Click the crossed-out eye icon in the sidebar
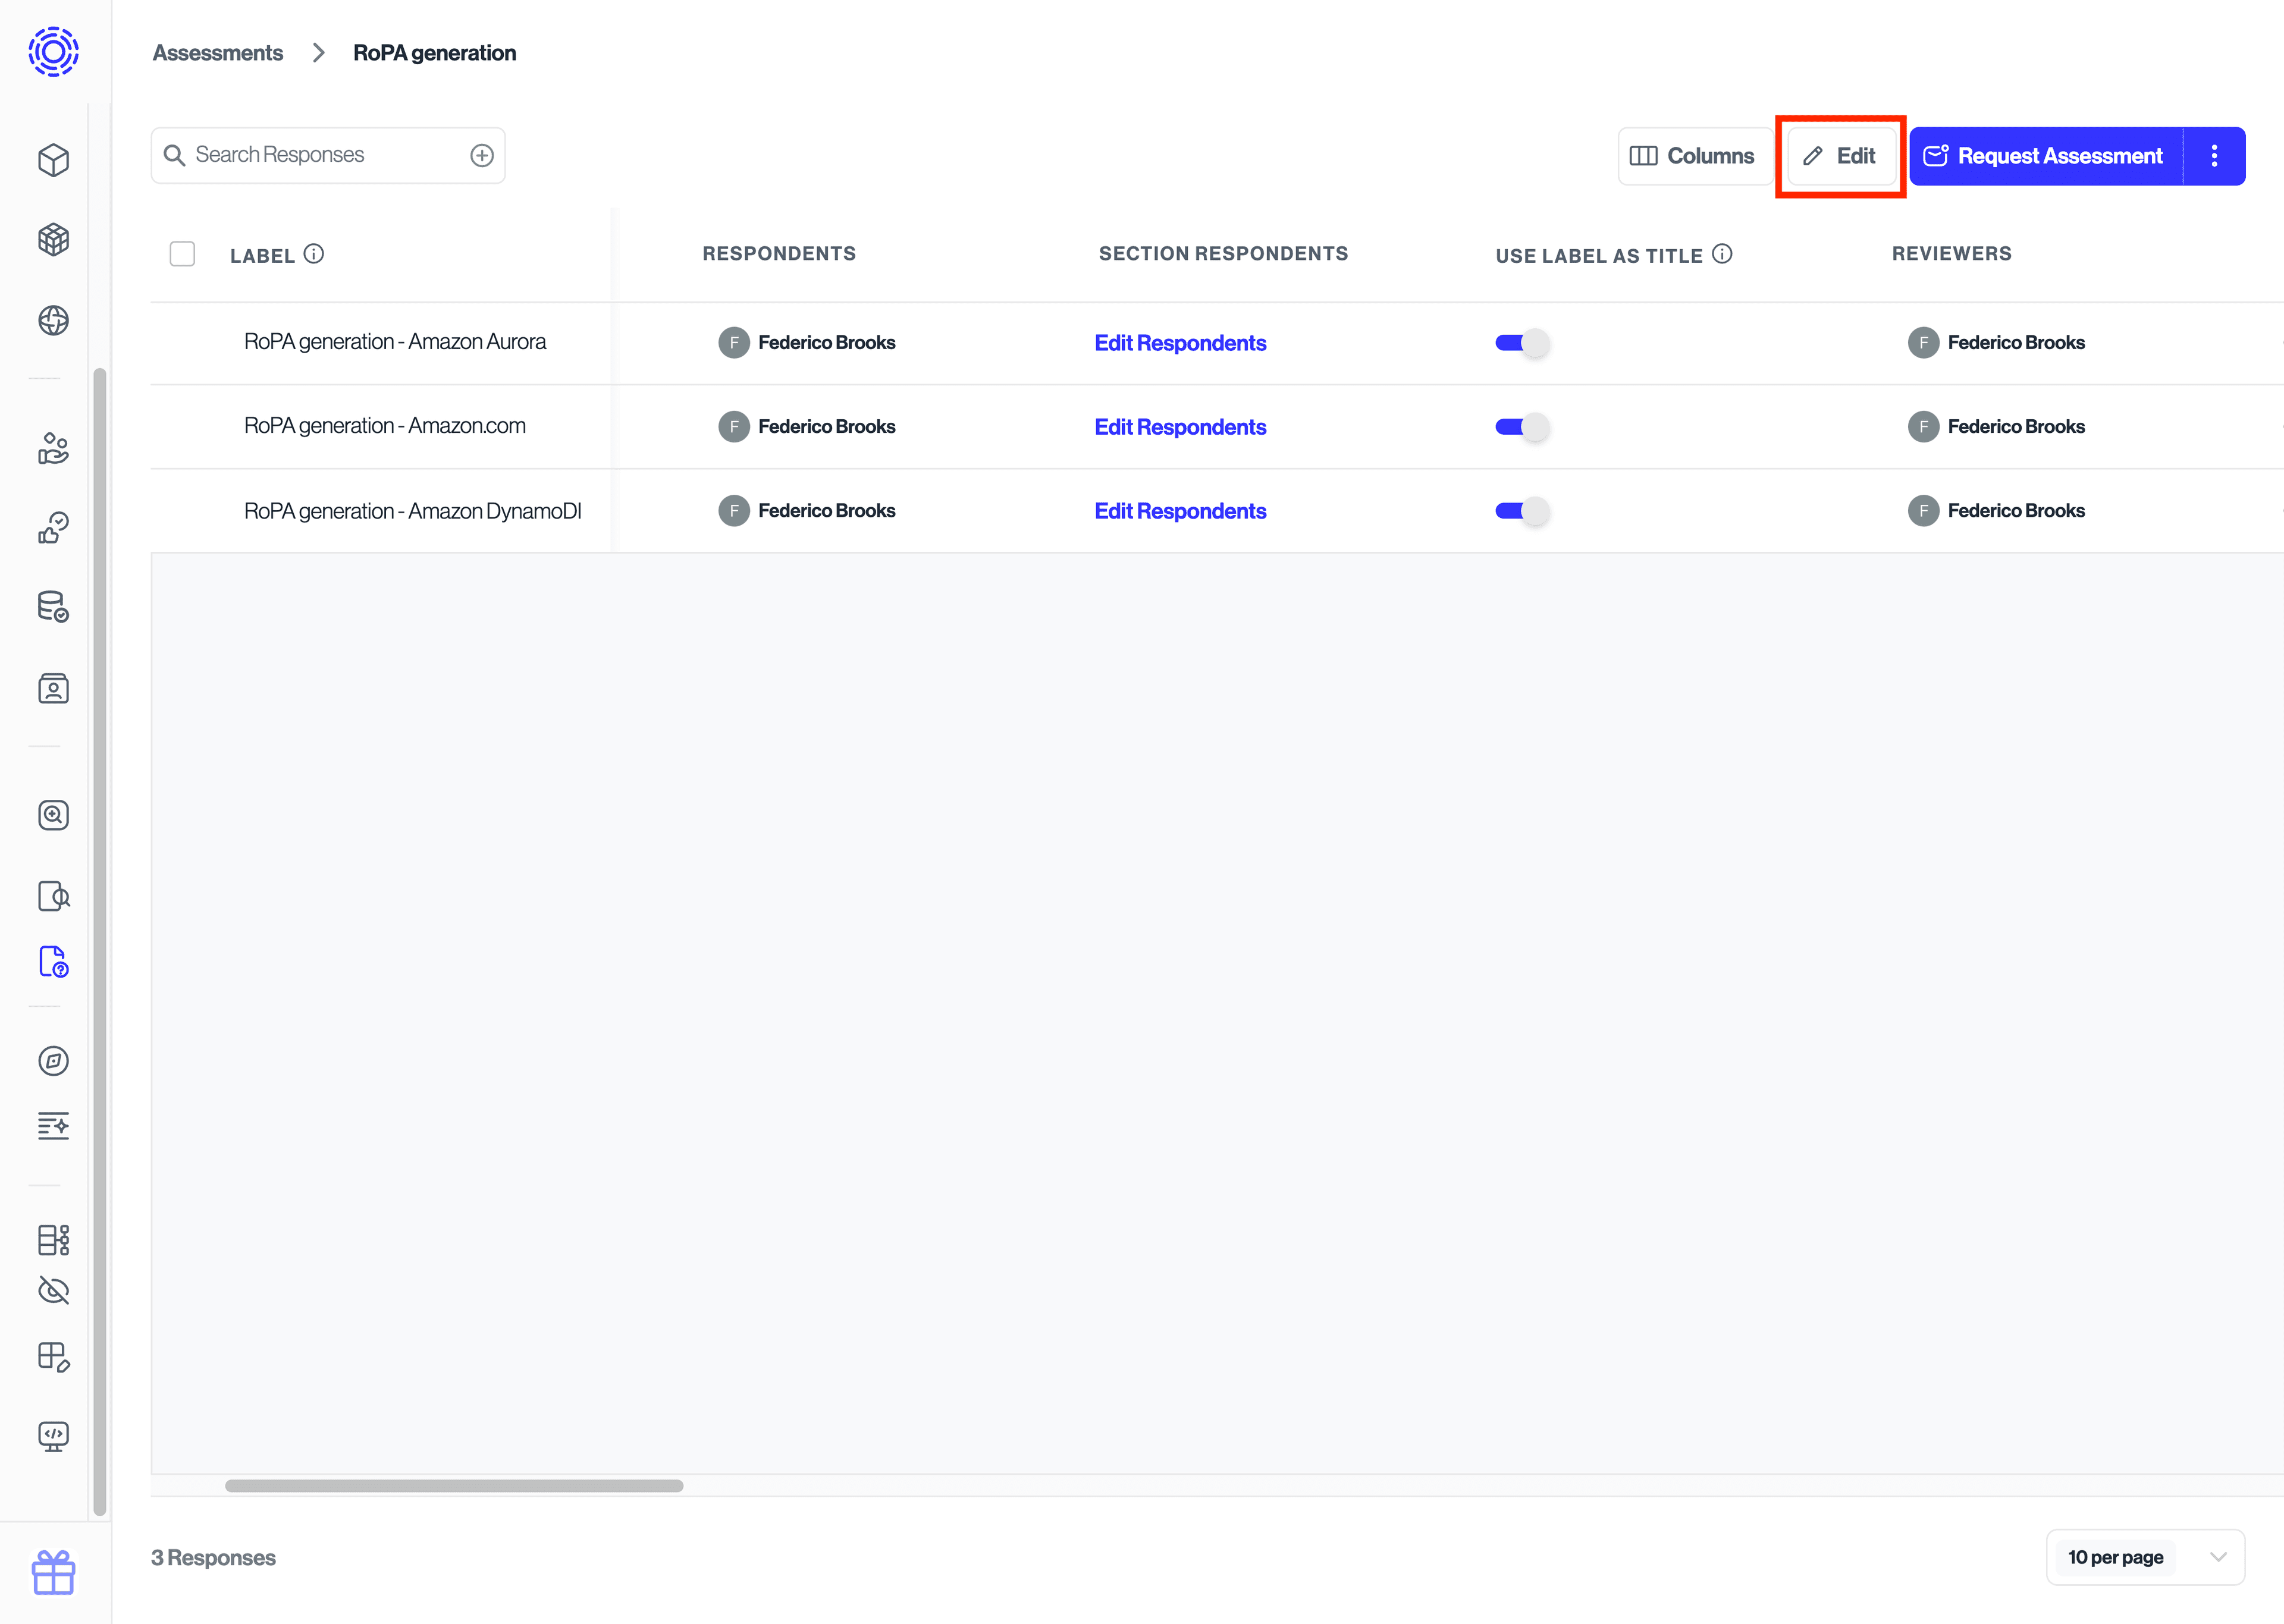2284x1624 pixels. click(53, 1290)
